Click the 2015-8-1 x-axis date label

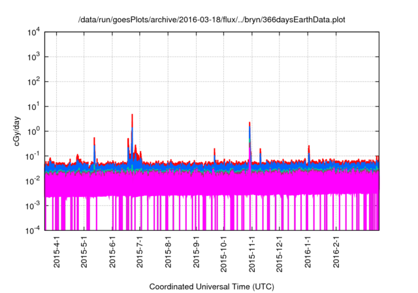(169, 253)
